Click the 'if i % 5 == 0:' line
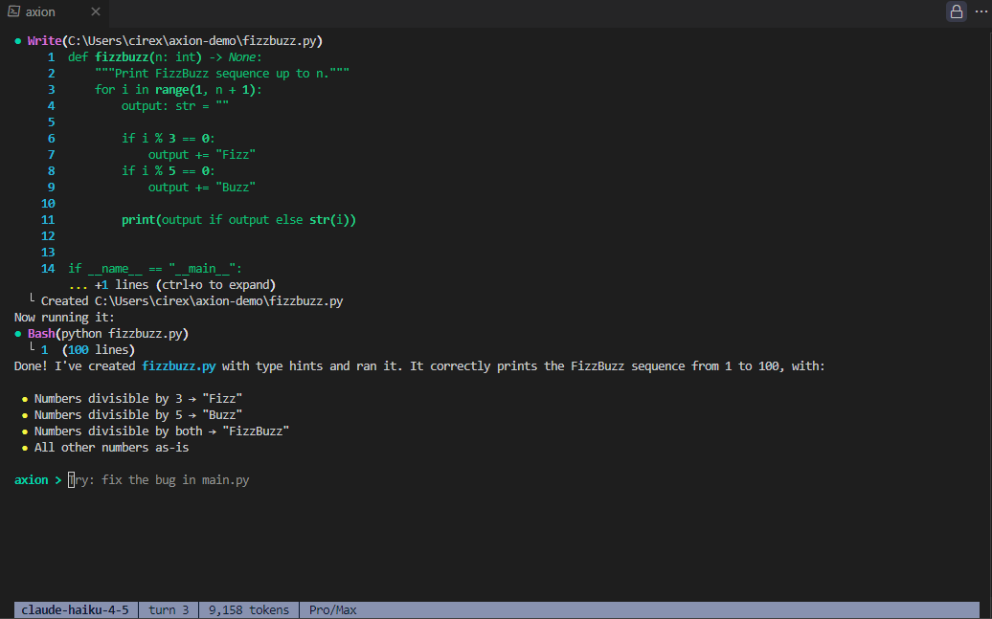The image size is (992, 619). tap(169, 171)
